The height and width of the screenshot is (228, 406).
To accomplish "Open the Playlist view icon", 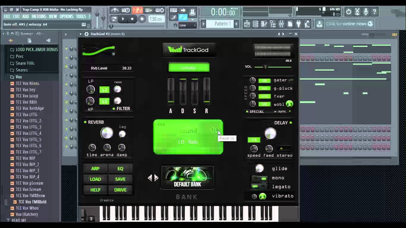I will pyautogui.click(x=247, y=24).
